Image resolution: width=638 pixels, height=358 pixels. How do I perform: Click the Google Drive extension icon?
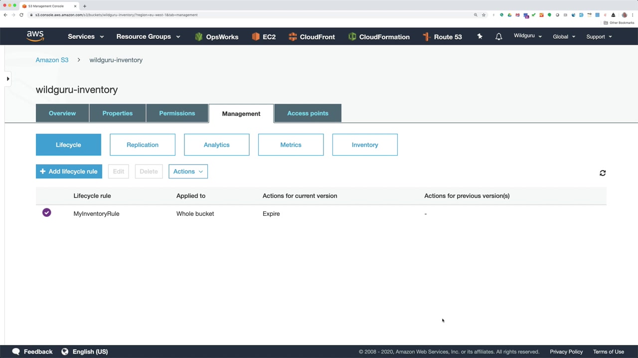pyautogui.click(x=509, y=15)
